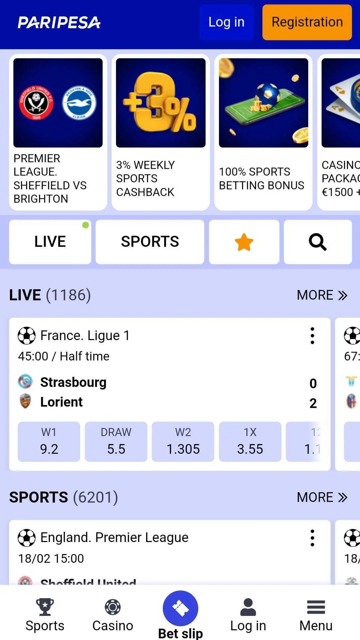Click the Log in button in header

point(227,22)
